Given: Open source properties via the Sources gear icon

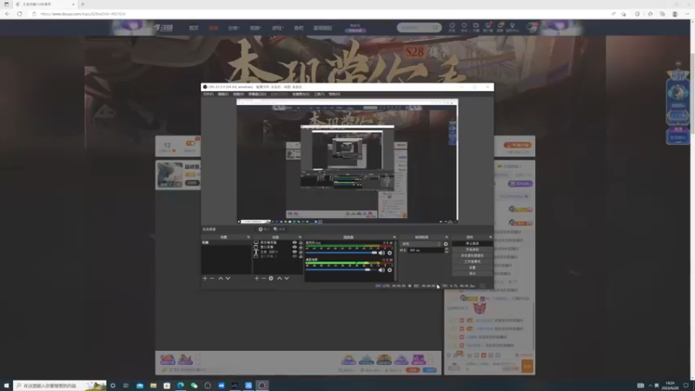Looking at the screenshot, I should [271, 278].
